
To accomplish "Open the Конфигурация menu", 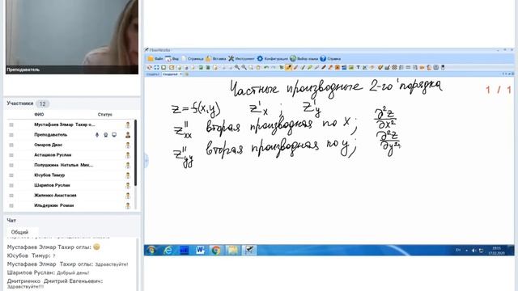I will [x=273, y=59].
